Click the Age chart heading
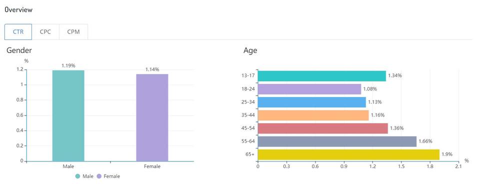 250,51
